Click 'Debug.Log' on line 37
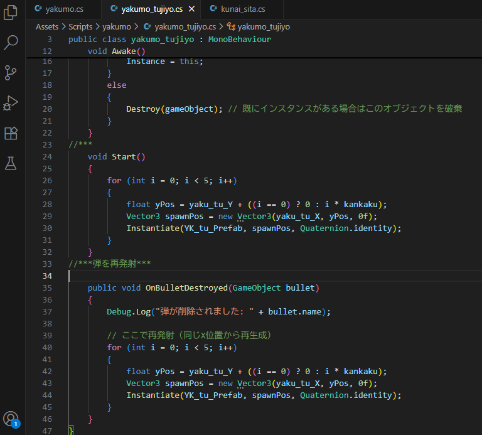This screenshot has width=482, height=435. coord(129,312)
